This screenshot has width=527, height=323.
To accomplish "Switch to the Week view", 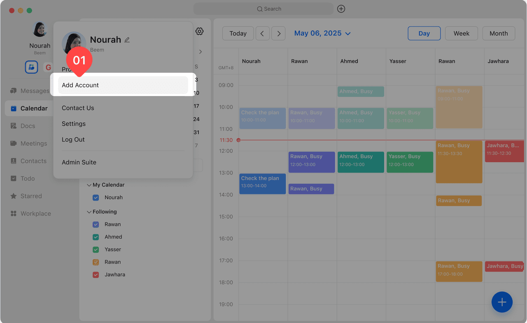I will (x=461, y=33).
